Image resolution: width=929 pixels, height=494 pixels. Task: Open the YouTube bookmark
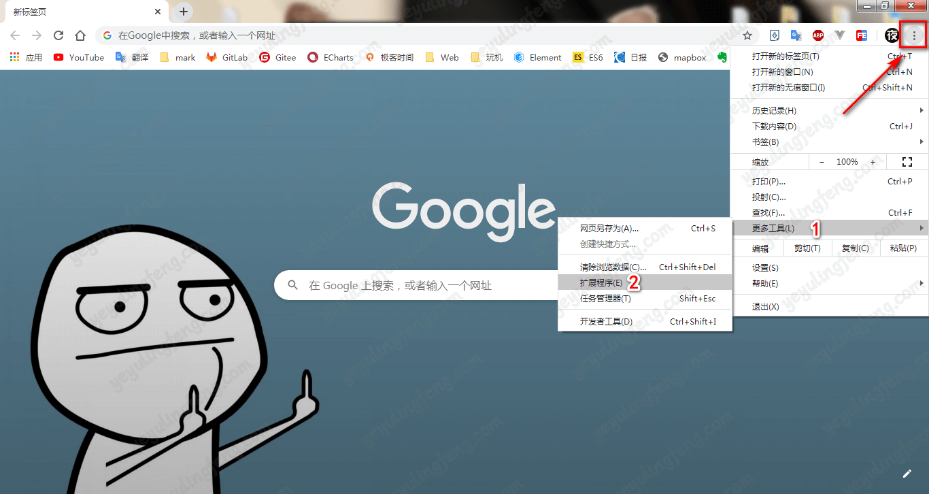pyautogui.click(x=79, y=58)
